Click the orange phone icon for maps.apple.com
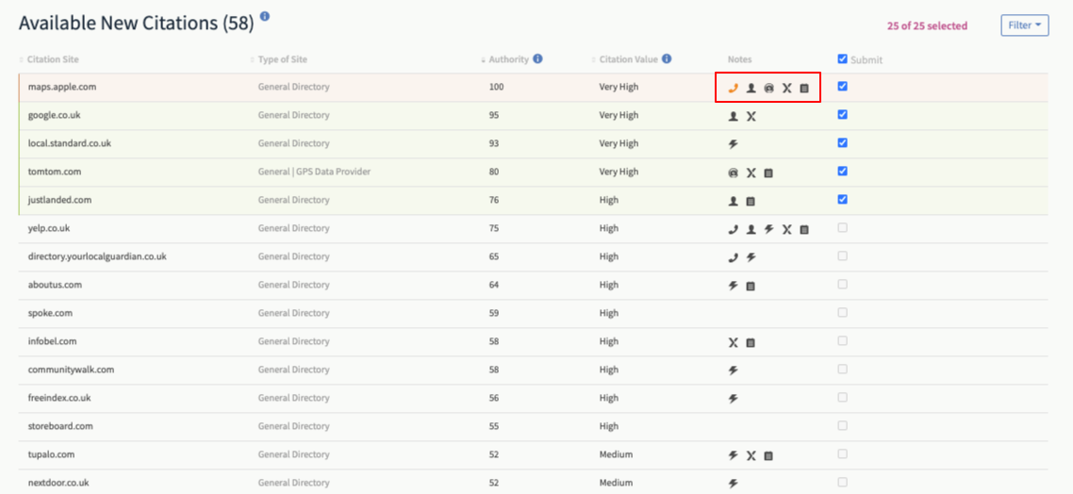This screenshot has height=494, width=1073. pyautogui.click(x=733, y=88)
